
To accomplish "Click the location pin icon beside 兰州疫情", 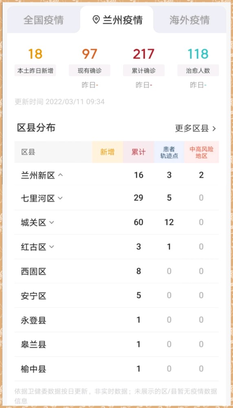I will click(x=96, y=20).
